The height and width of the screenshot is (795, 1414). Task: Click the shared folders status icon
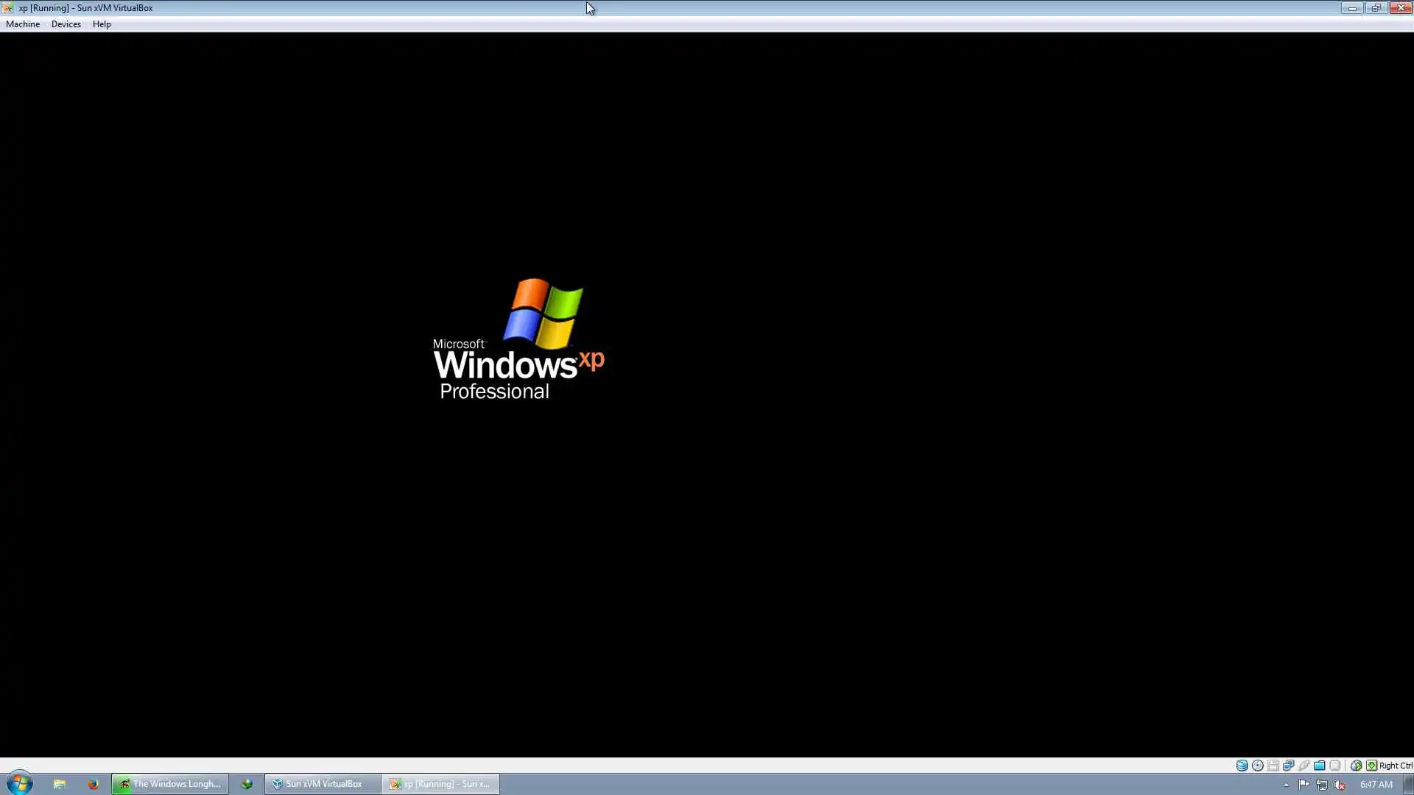(1320, 766)
